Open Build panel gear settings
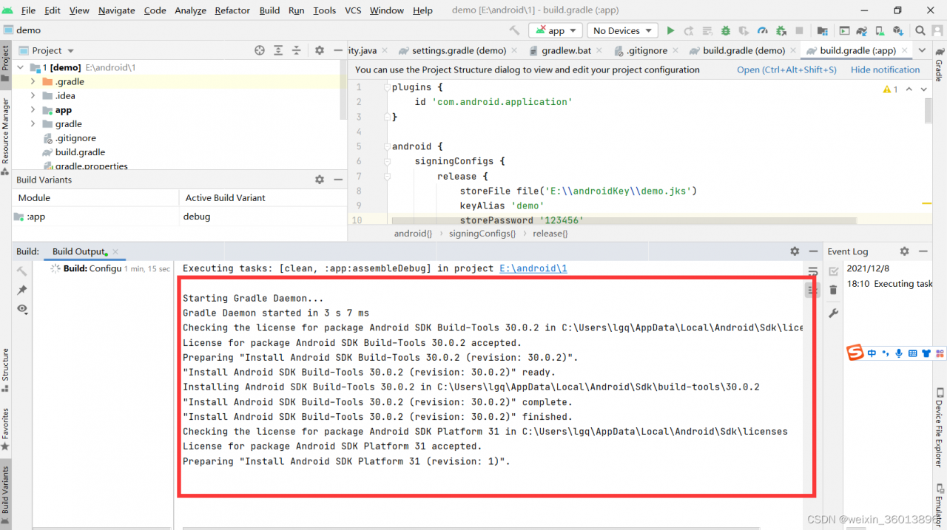The image size is (947, 530). coord(795,251)
